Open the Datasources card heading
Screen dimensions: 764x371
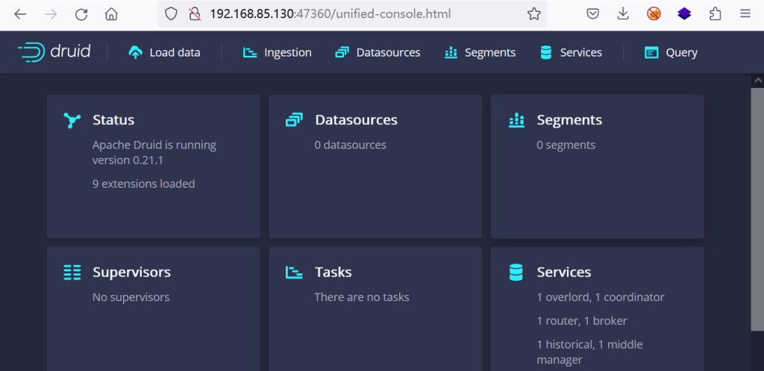tap(356, 120)
